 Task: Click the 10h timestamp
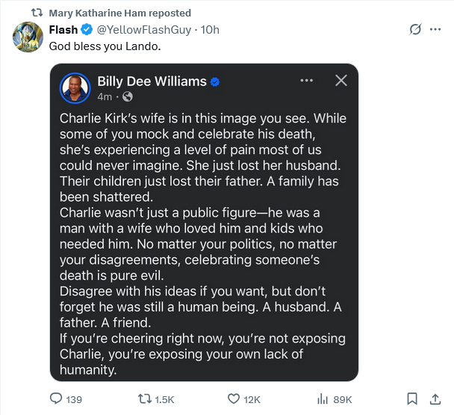211,29
